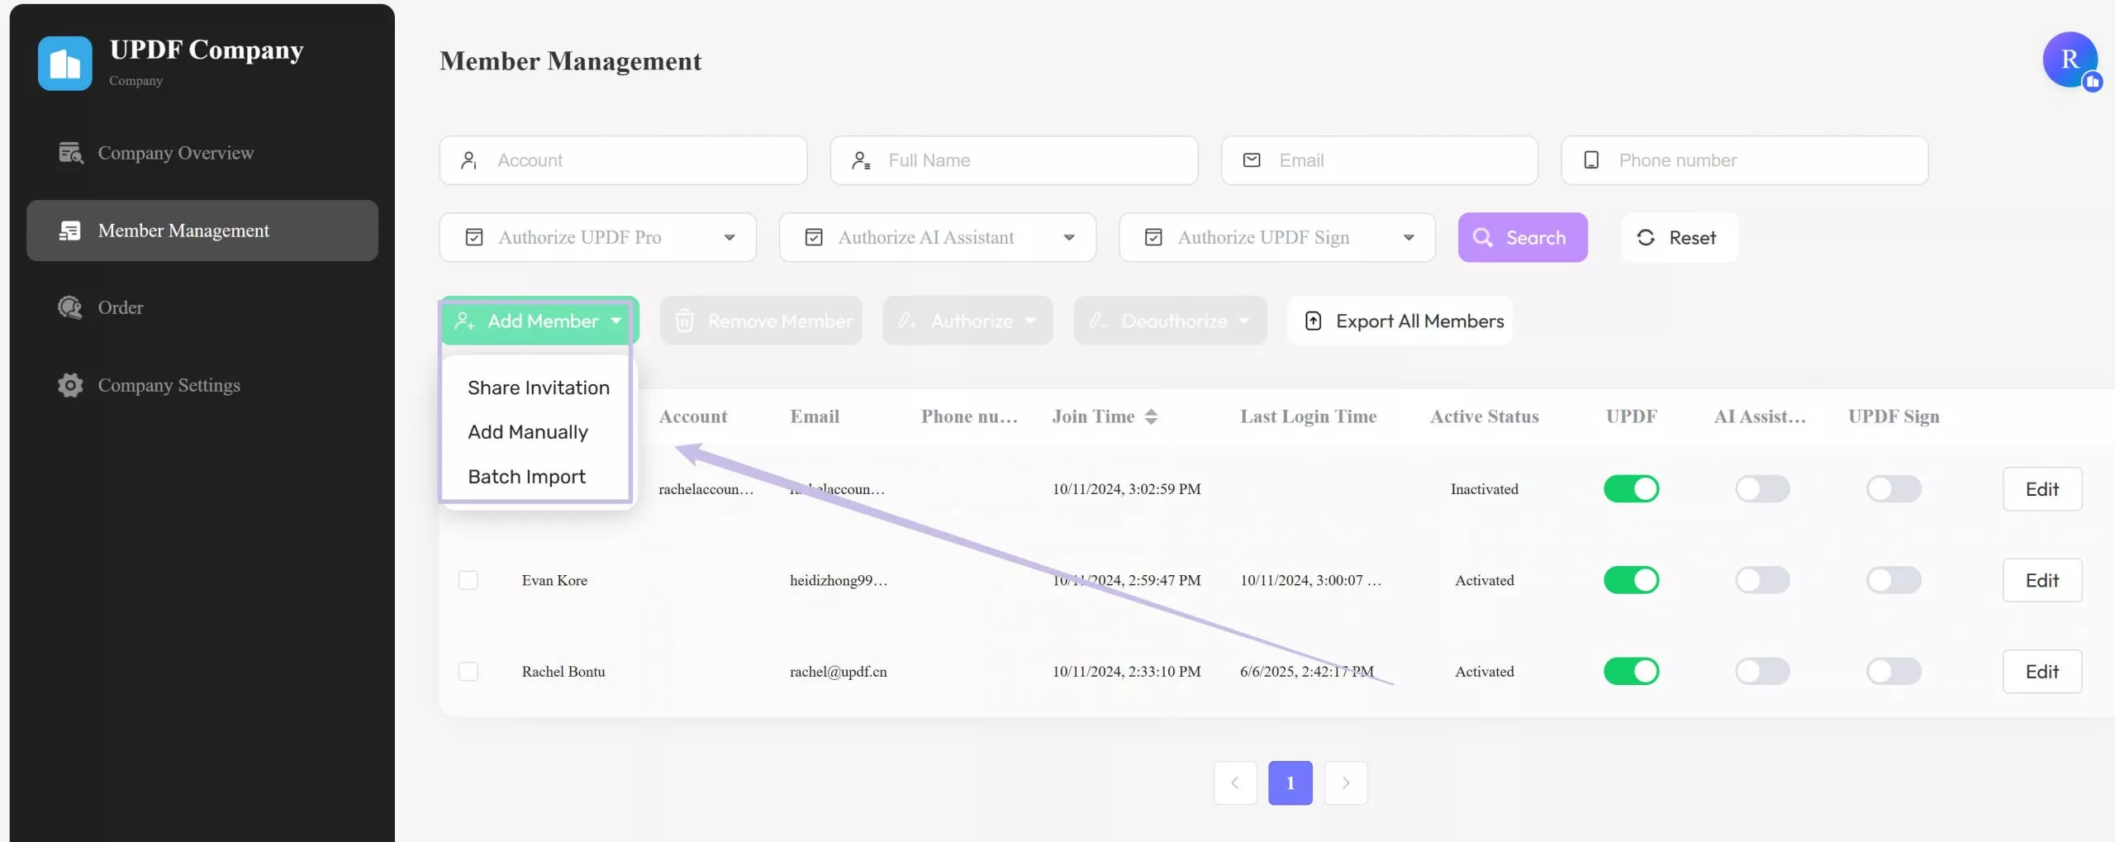Click the rachel@updf.cn email cell
The width and height of the screenshot is (2115, 842).
coord(838,672)
